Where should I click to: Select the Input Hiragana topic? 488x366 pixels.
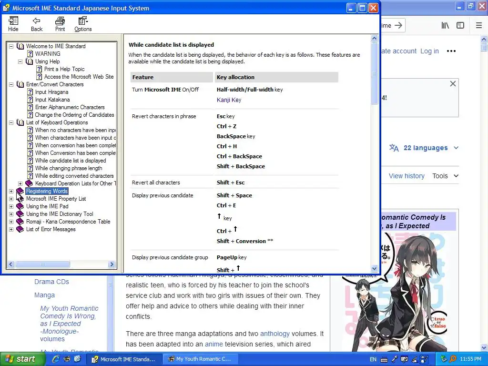(51, 92)
